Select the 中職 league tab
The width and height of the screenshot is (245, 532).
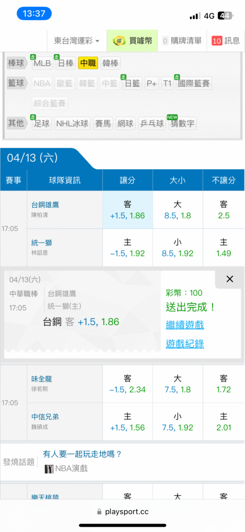click(88, 63)
